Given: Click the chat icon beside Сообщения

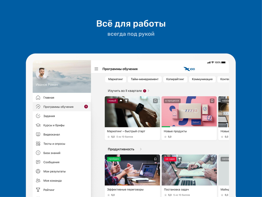Looking at the screenshot, I should pos(38,162).
